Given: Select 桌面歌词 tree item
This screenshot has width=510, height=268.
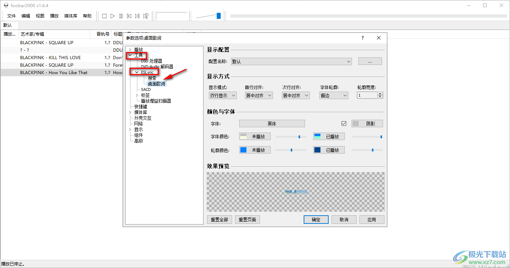Looking at the screenshot, I should tap(157, 84).
